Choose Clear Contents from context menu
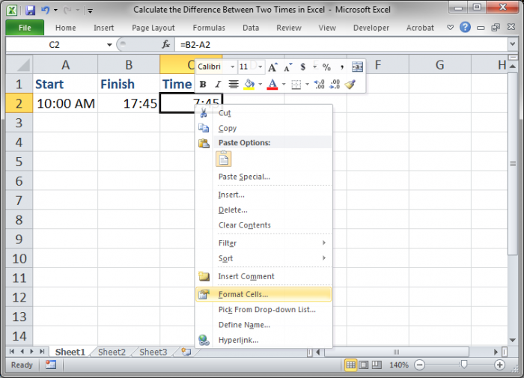524x378 pixels. 263,225
